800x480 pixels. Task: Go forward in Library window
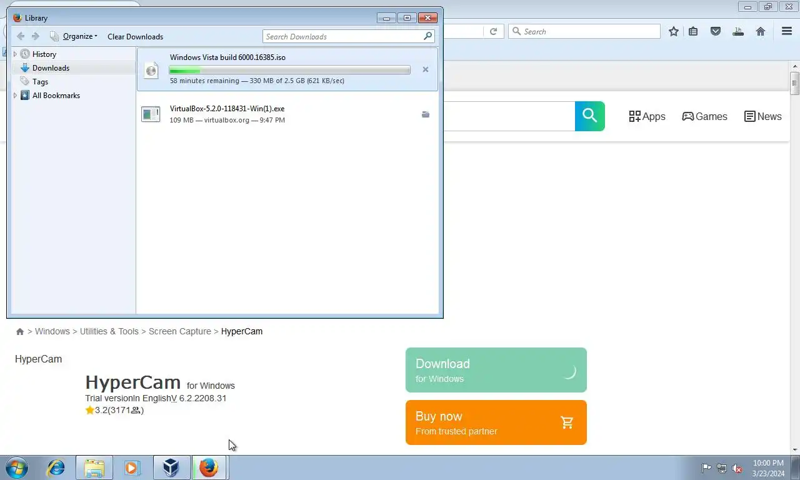pos(36,36)
